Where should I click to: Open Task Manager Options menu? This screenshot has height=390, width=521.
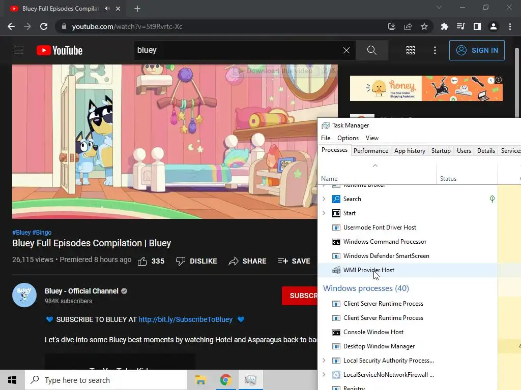(348, 138)
